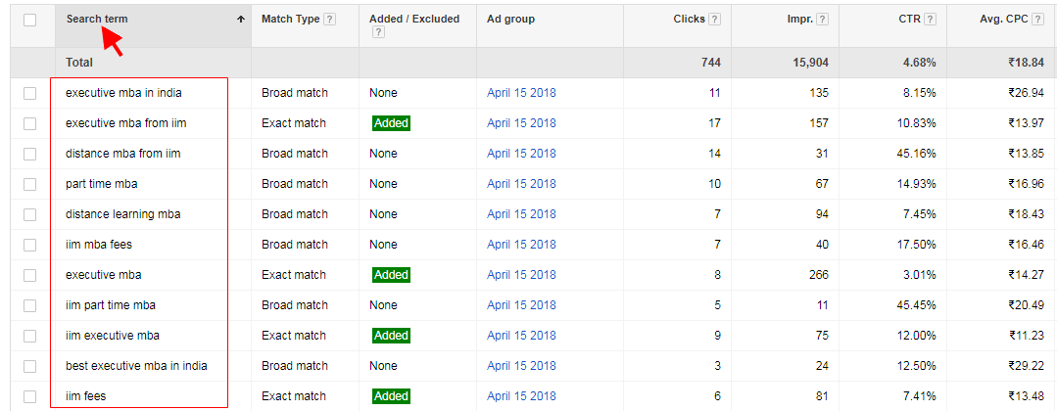Toggle the select-all checkbox in header
This screenshot has width=1057, height=411.
click(x=30, y=20)
